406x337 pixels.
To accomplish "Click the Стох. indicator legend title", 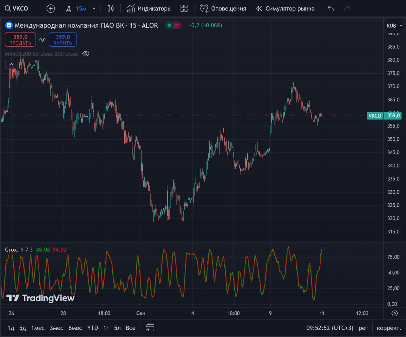I will click(x=12, y=250).
